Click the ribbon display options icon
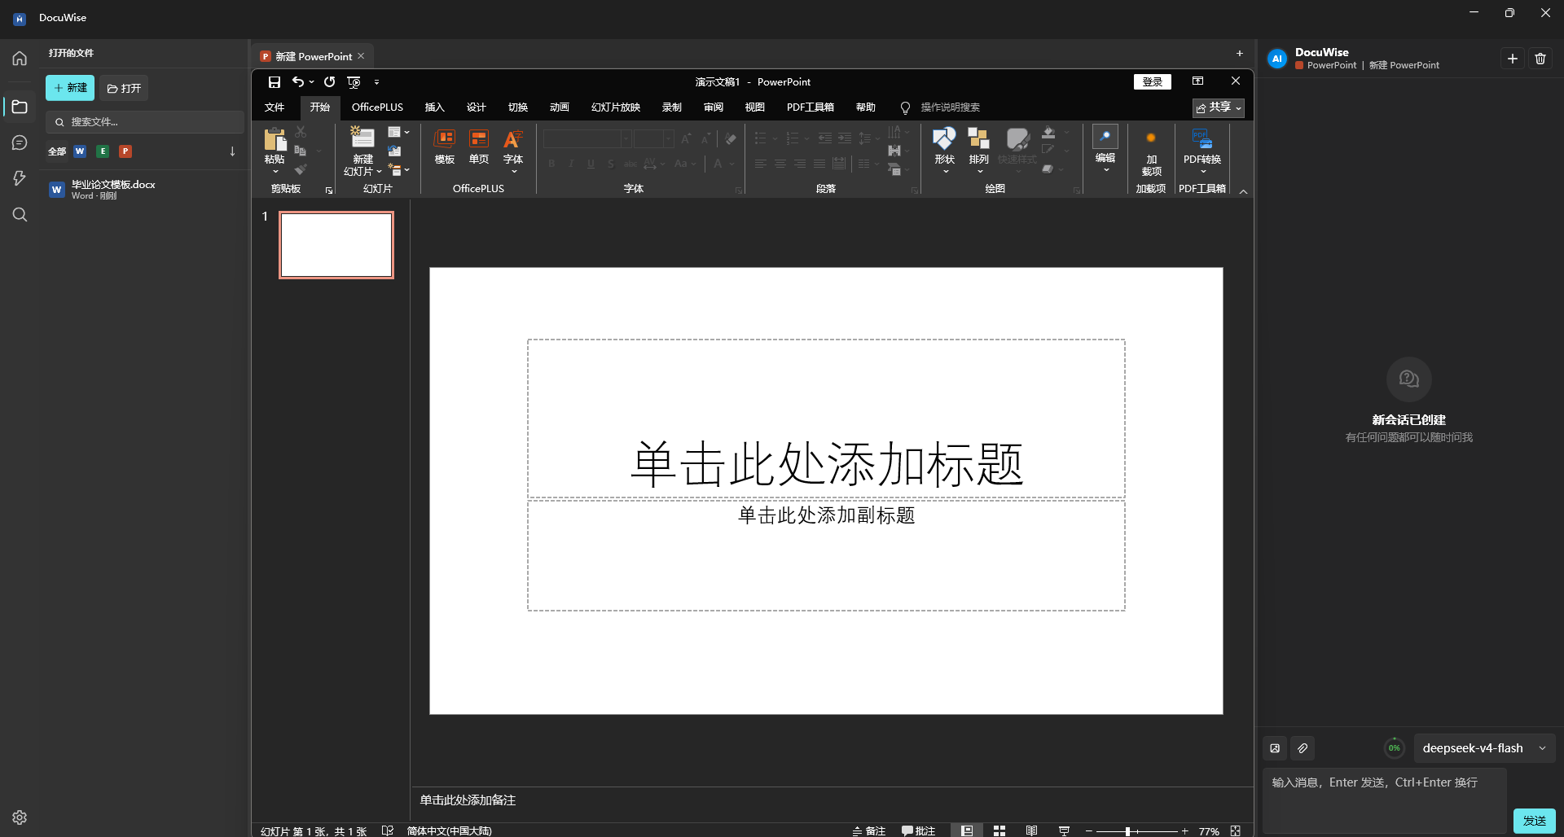The height and width of the screenshot is (837, 1564). coord(1197,81)
